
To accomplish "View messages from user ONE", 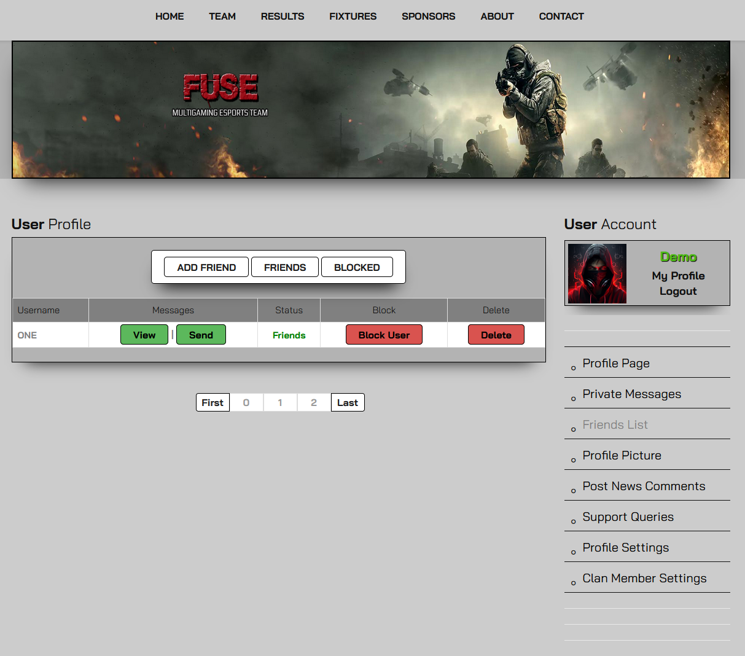I will pyautogui.click(x=144, y=335).
